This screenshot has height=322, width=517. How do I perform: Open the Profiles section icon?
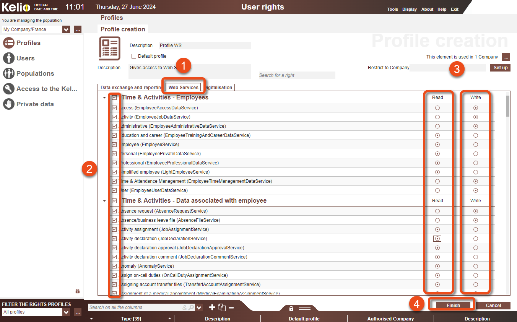[8, 43]
